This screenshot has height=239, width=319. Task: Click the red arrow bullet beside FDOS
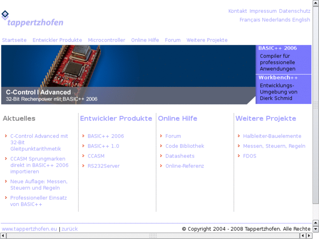pyautogui.click(x=239, y=156)
